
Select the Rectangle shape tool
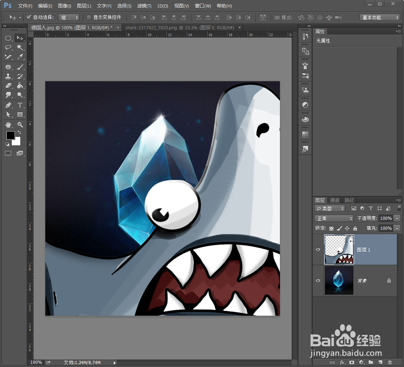coord(20,114)
